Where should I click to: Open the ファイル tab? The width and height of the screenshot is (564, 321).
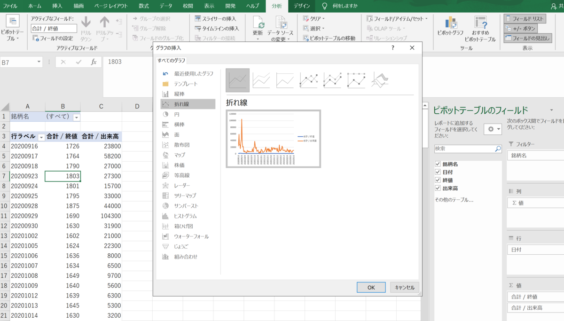11,6
